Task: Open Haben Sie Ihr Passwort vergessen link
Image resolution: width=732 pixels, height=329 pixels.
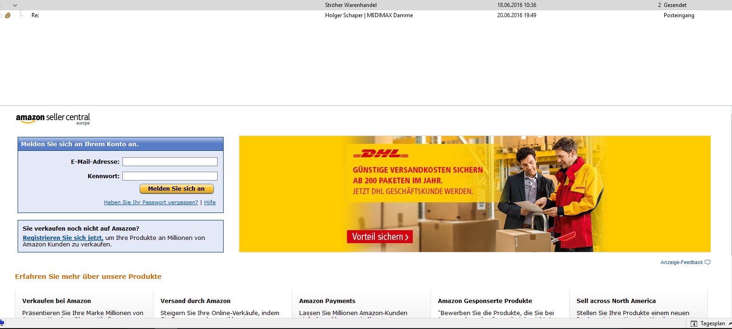Action: (151, 202)
